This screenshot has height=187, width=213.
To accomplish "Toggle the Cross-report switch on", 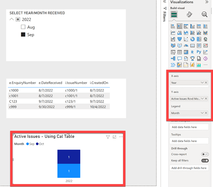I will 205,154.
